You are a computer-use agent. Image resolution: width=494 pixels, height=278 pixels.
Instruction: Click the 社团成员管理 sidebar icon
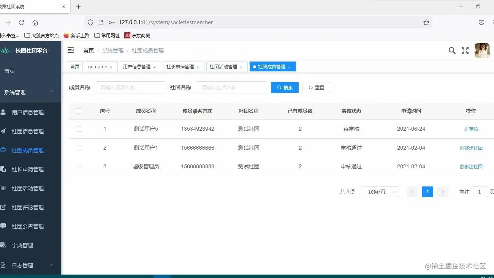[3, 150]
